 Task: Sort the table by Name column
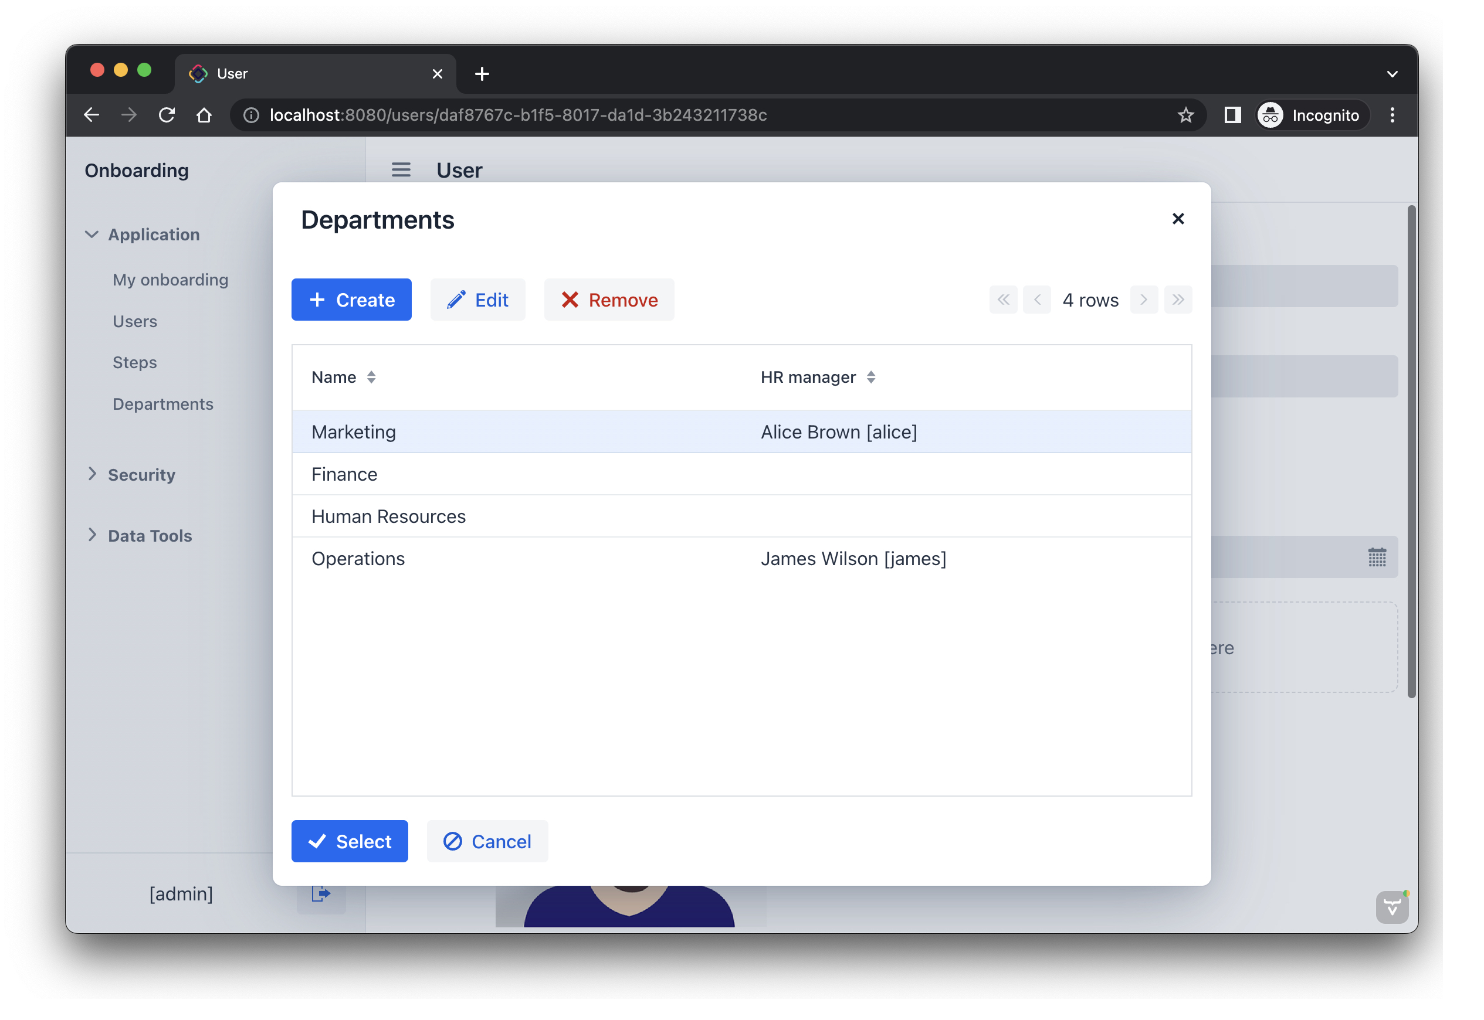pos(371,377)
